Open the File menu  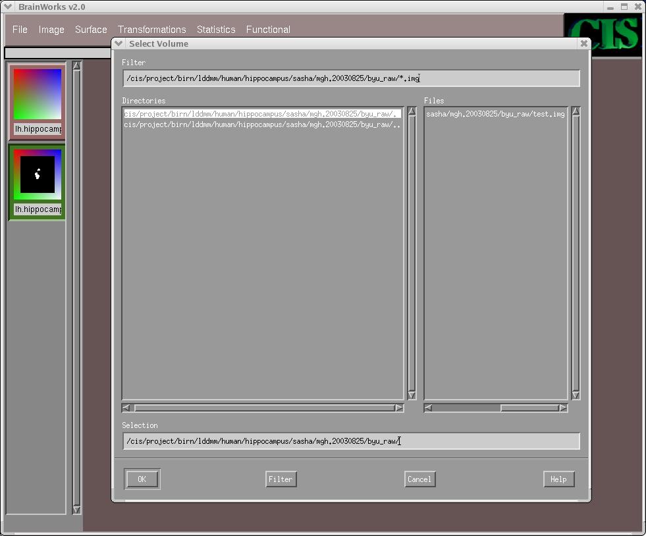(20, 30)
